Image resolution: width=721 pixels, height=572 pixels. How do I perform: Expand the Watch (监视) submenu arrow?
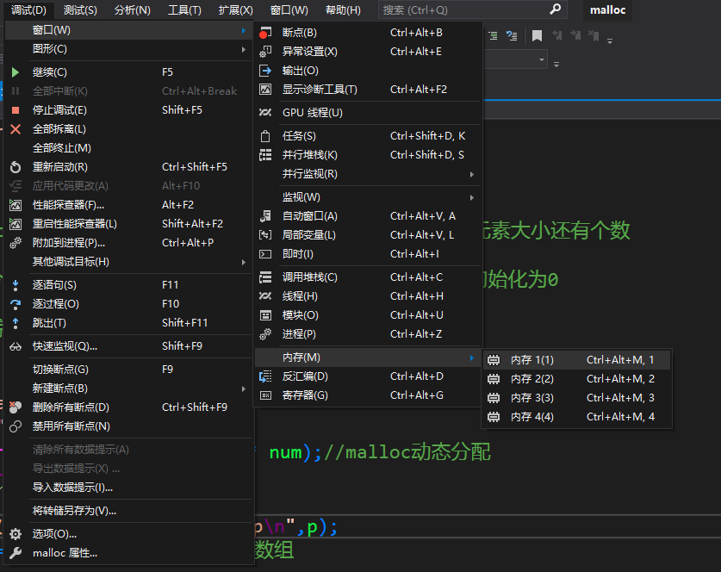(472, 198)
